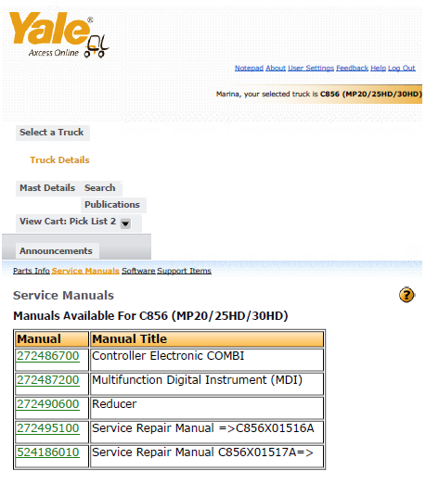This screenshot has height=484, width=426.
Task: Click Manuals Available For C856 heading
Action: pos(150,316)
